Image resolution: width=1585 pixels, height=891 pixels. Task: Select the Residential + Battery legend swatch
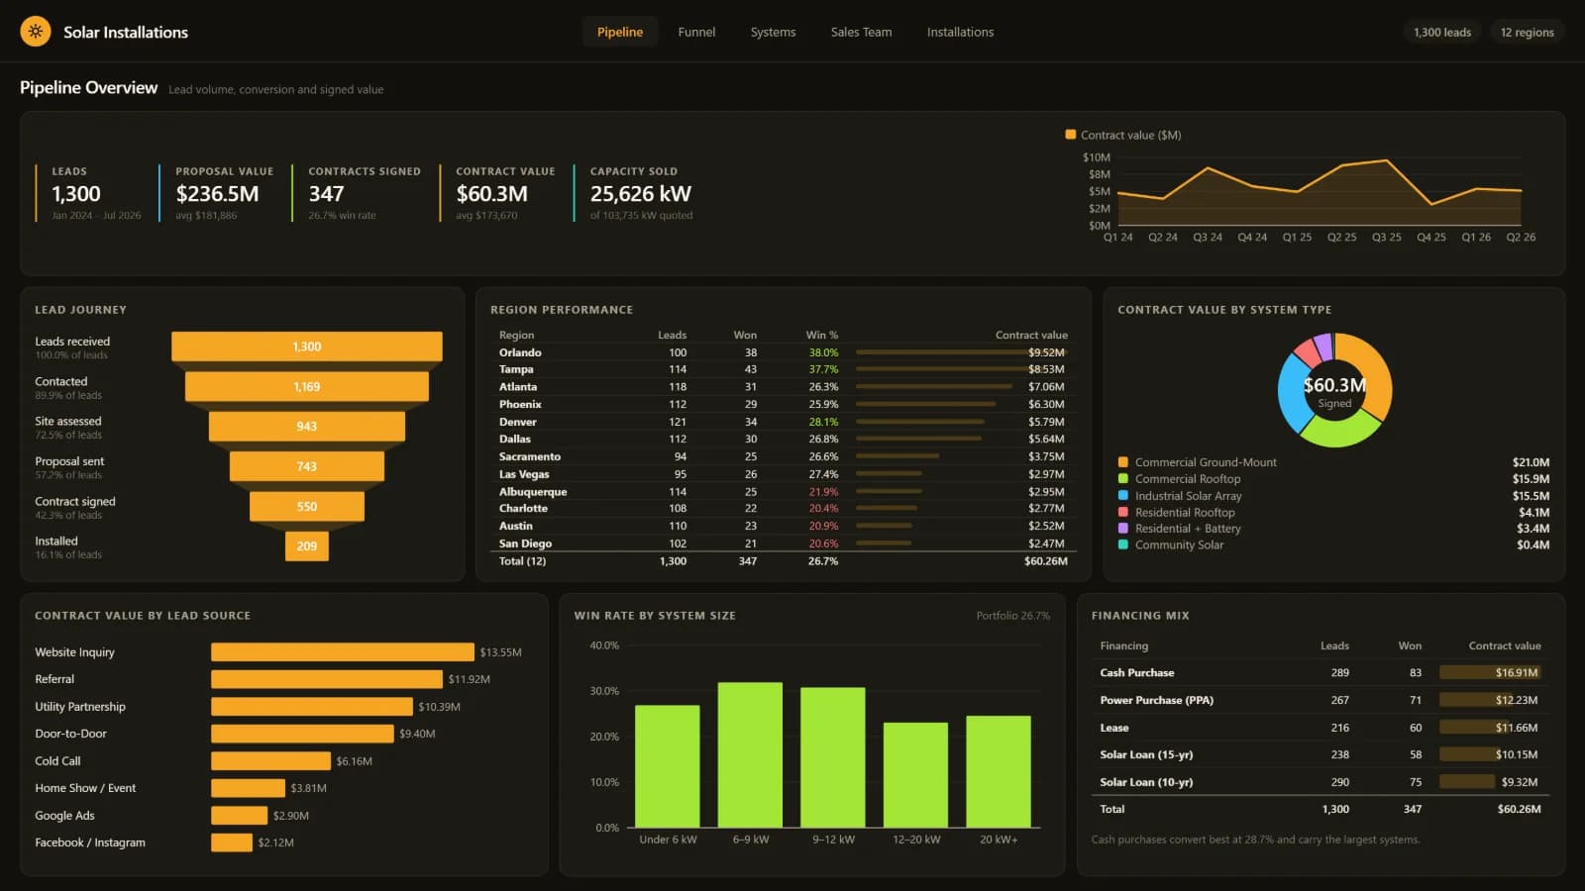pos(1123,529)
